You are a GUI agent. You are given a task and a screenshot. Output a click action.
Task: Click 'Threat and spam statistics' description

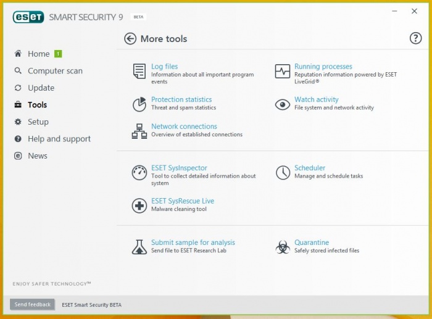[x=183, y=107]
